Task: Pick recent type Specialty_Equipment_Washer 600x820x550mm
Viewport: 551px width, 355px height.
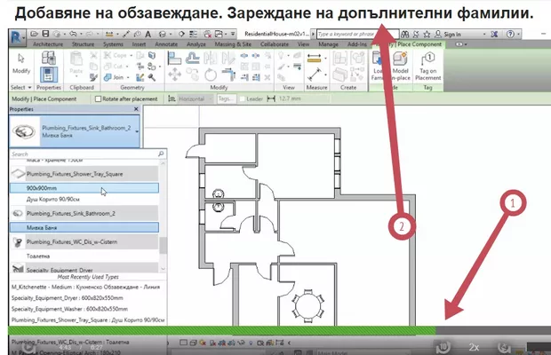Action: click(x=69, y=309)
